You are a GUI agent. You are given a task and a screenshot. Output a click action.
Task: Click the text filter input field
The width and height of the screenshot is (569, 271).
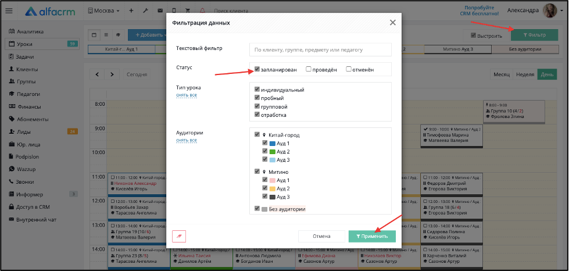tap(320, 50)
